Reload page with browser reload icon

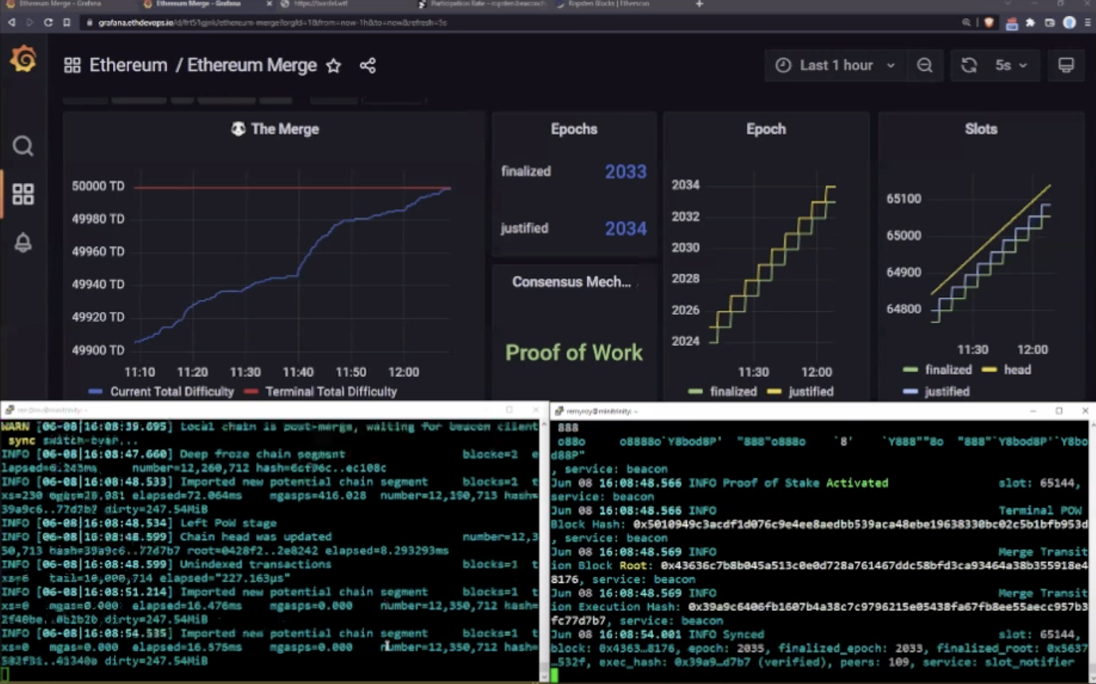tap(48, 22)
